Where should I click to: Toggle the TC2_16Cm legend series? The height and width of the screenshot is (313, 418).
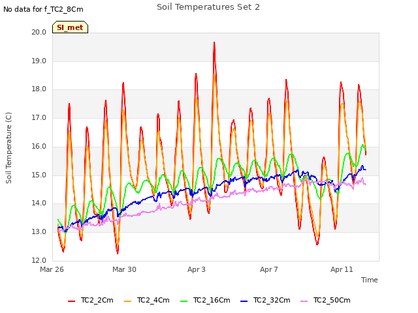pos(205,300)
